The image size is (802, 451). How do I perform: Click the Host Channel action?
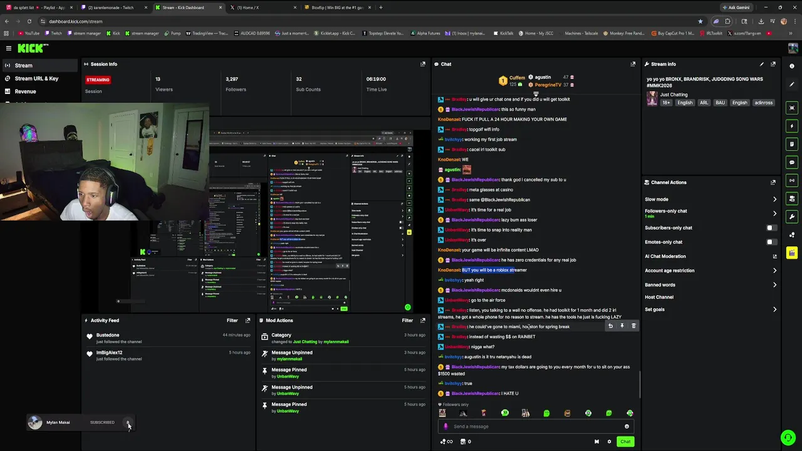click(x=659, y=297)
